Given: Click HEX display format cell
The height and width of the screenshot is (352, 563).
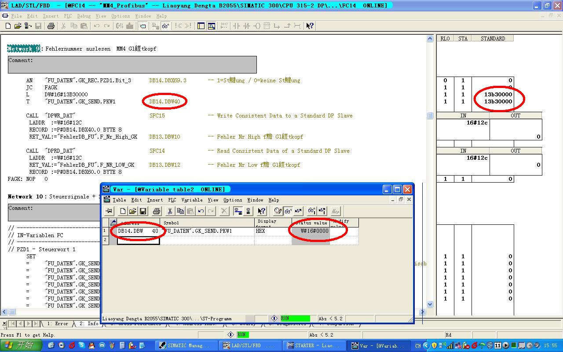Looking at the screenshot, I should coord(273,231).
